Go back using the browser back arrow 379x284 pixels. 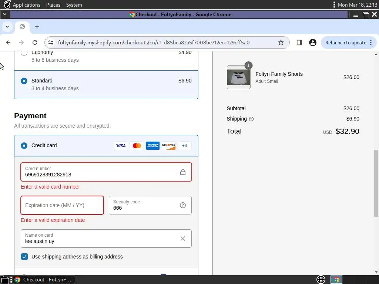pyautogui.click(x=8, y=43)
